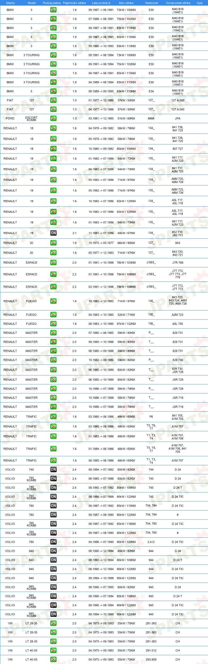Click the petrol icon in the BMW 5 row
This screenshot has width=208, height=664.
click(x=53, y=91)
